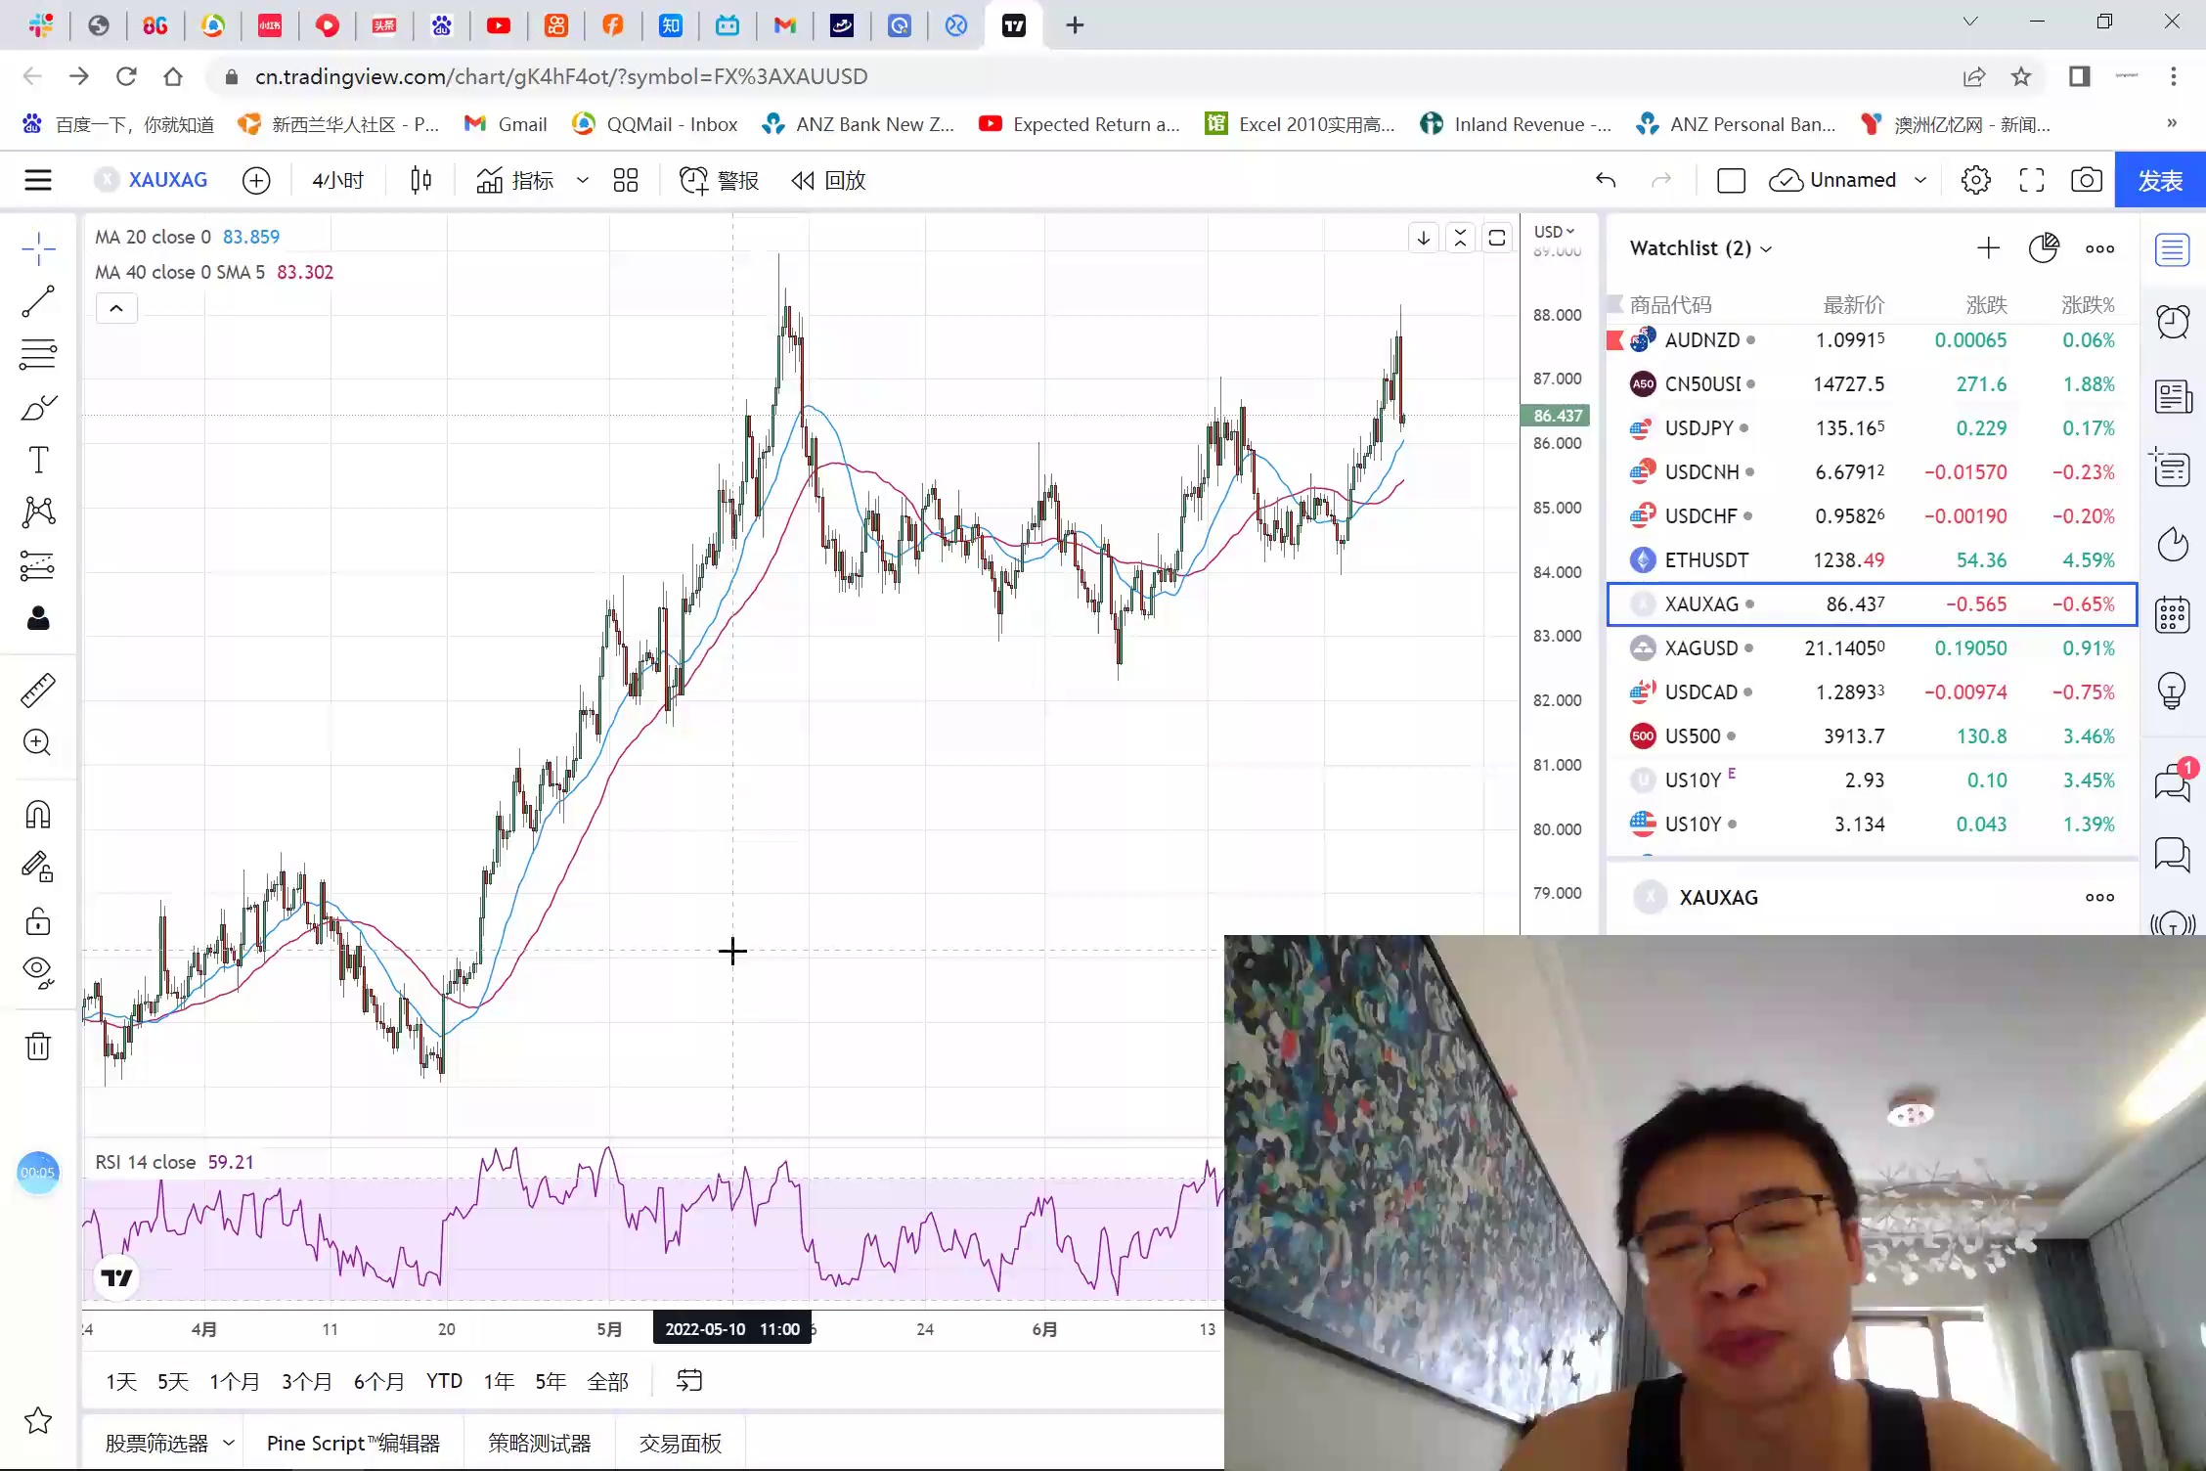Open the ruler measure tool
The height and width of the screenshot is (1471, 2206).
[x=38, y=691]
